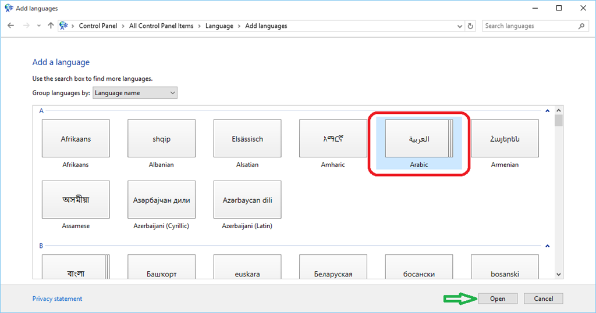596x313 pixels.
Task: Expand the address bar history dropdown
Action: (x=460, y=26)
